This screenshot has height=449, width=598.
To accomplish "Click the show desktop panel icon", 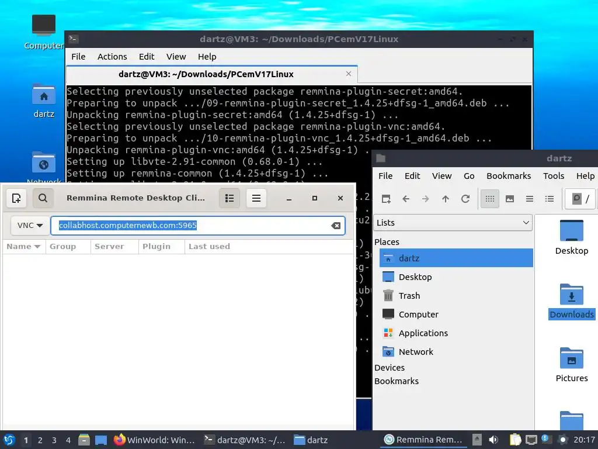I will (x=101, y=440).
